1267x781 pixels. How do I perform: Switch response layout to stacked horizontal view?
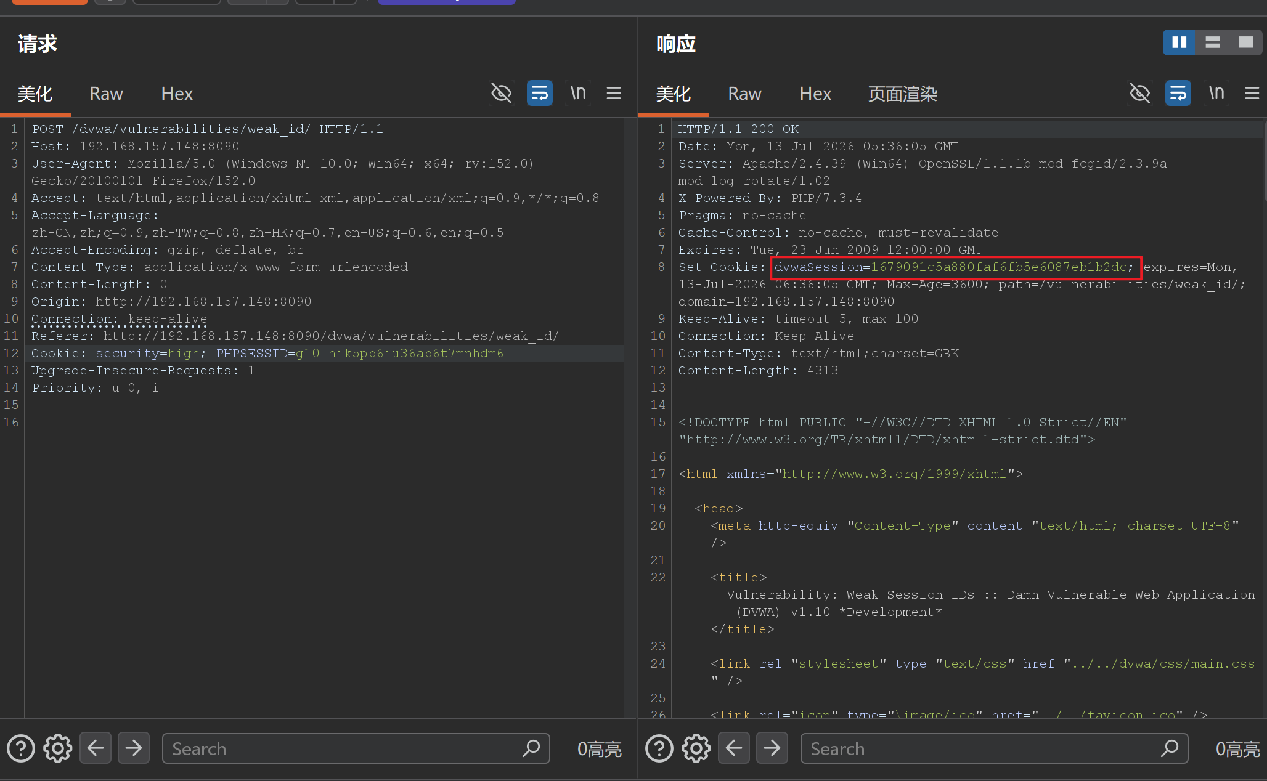(x=1212, y=42)
